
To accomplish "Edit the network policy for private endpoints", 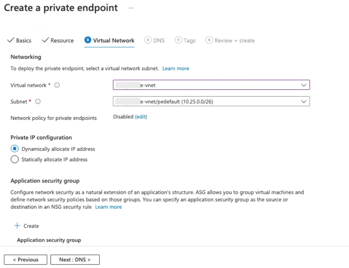I will pyautogui.click(x=141, y=117).
